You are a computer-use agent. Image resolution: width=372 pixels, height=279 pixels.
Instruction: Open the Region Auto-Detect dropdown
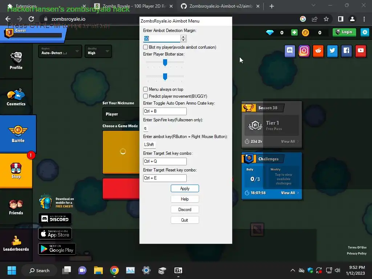pos(60,51)
